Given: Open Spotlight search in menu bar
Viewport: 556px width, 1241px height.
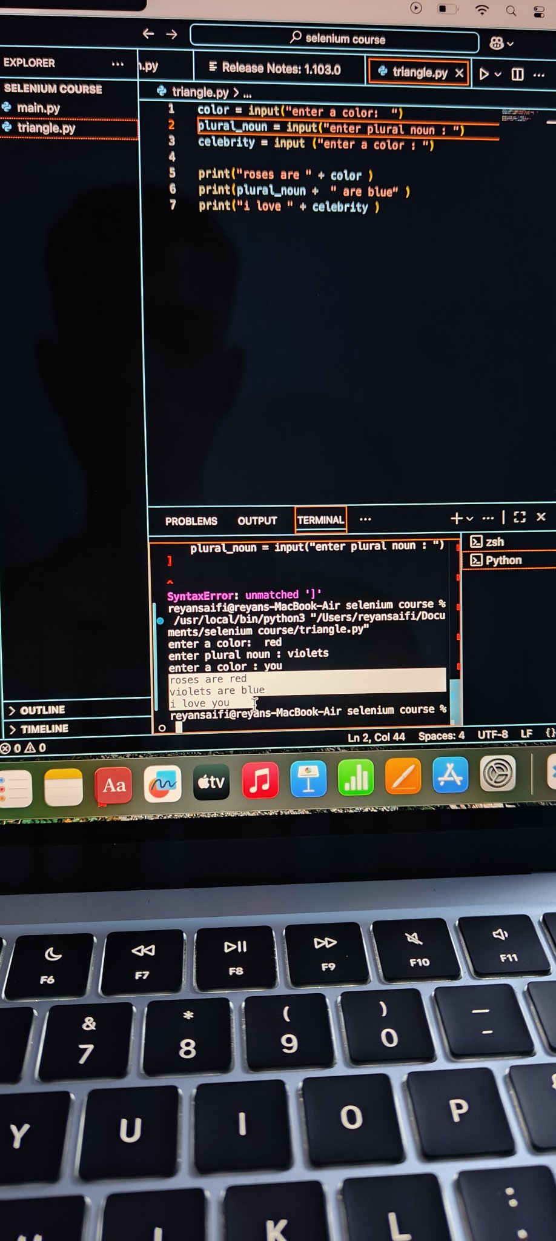Looking at the screenshot, I should pos(511,11).
